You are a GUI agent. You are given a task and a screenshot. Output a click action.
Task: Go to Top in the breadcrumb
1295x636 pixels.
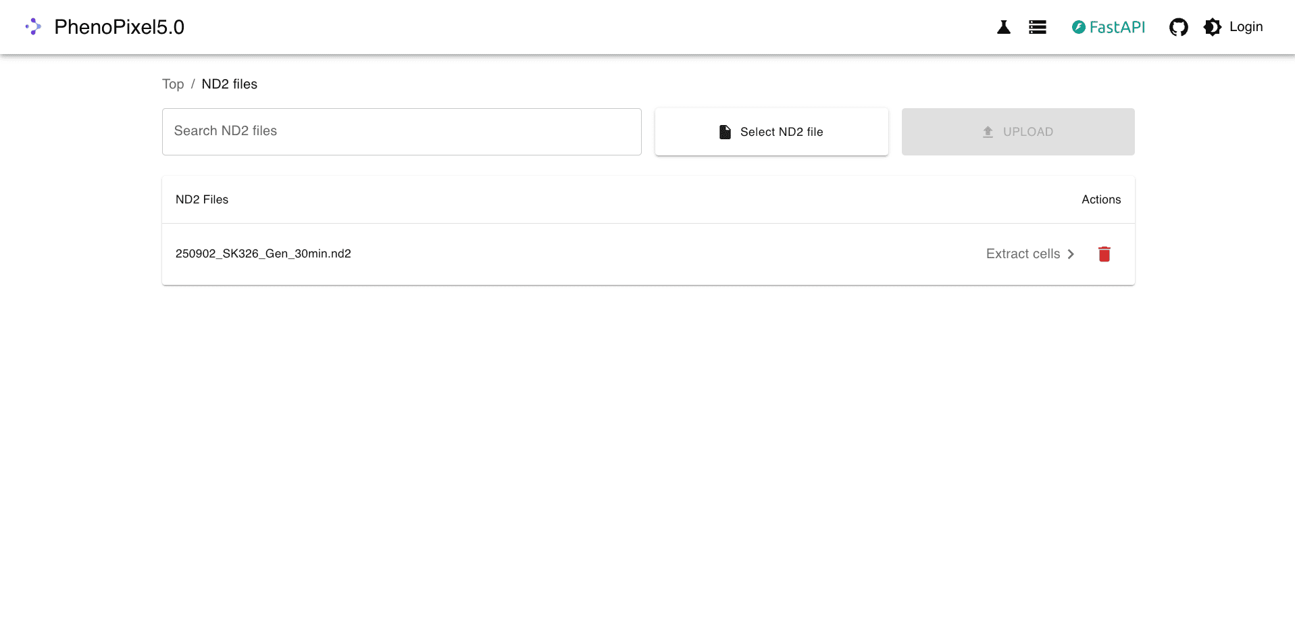[x=173, y=84]
